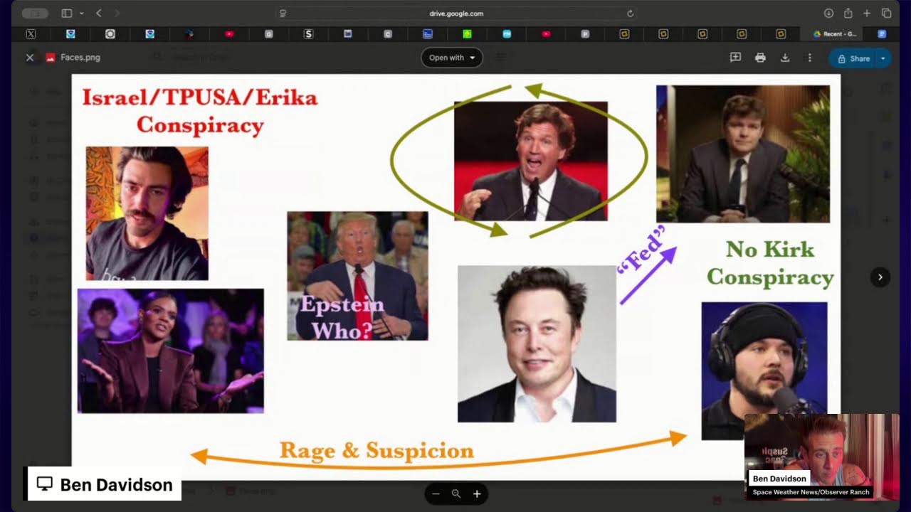Click the 'Rage & Suspicion' text
Viewport: 911px width, 512px height.
click(x=376, y=450)
